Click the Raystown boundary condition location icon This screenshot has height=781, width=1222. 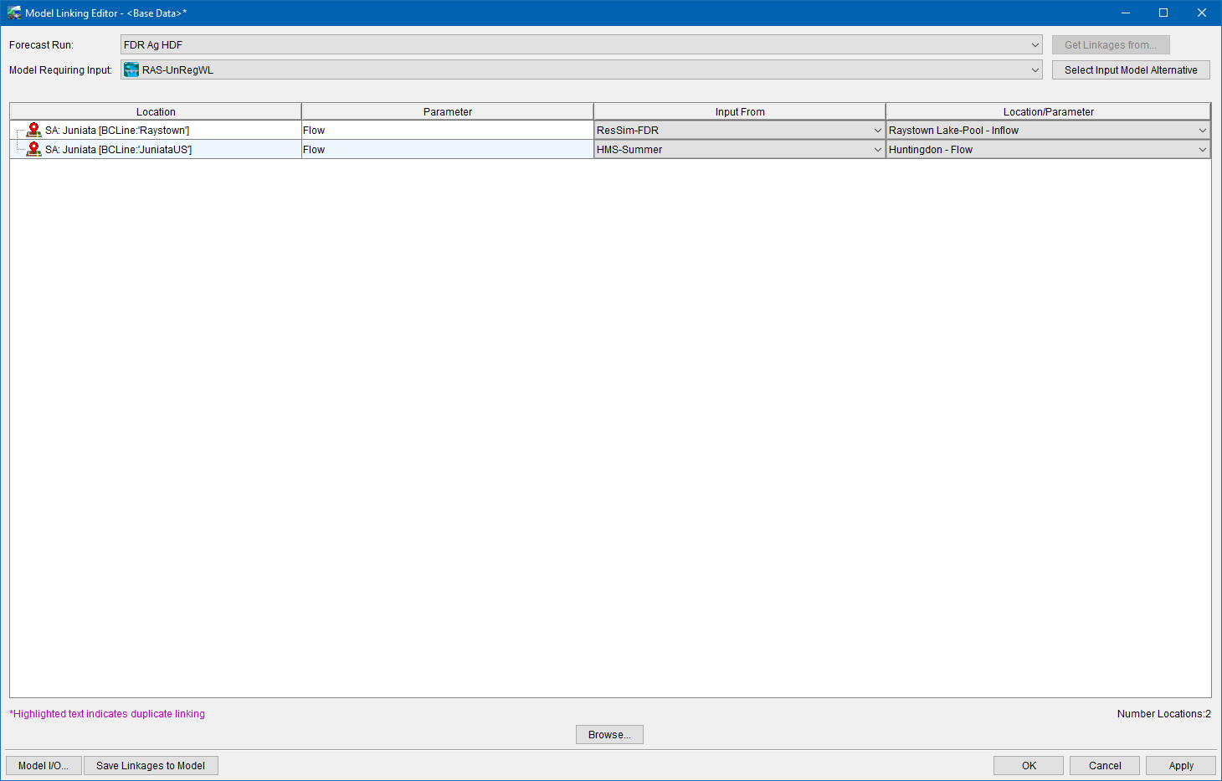coord(33,131)
